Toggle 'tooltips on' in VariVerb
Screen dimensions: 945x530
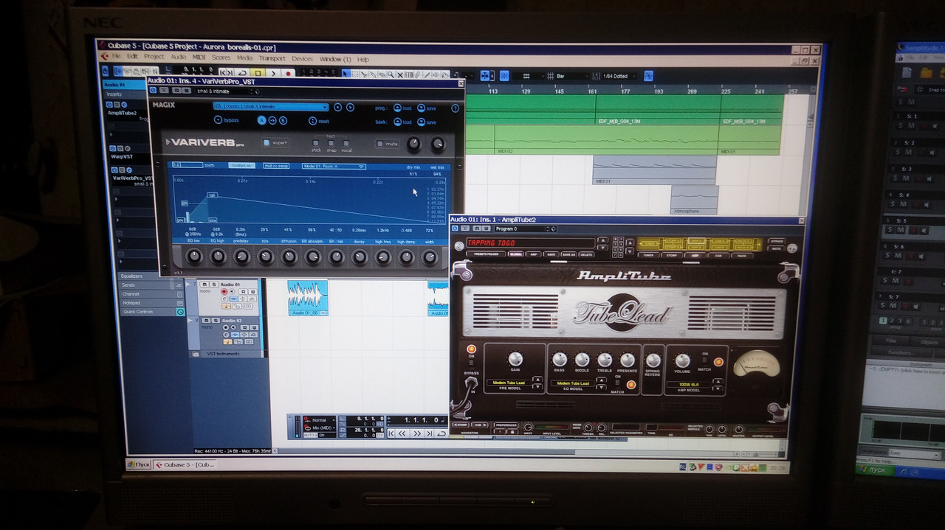pyautogui.click(x=241, y=166)
